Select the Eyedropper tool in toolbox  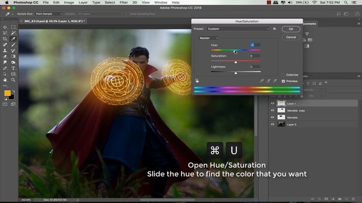pyautogui.click(x=13, y=39)
